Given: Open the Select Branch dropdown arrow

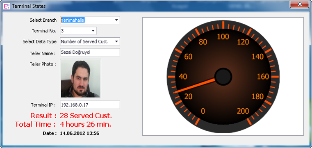Looking at the screenshot, I should [x=116, y=20].
